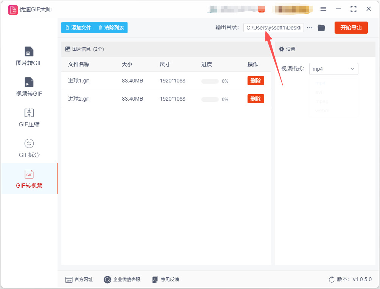Viewport: 380px width, 289px height.
Task: Click the 图片信息 picture icon
Action: pos(68,49)
